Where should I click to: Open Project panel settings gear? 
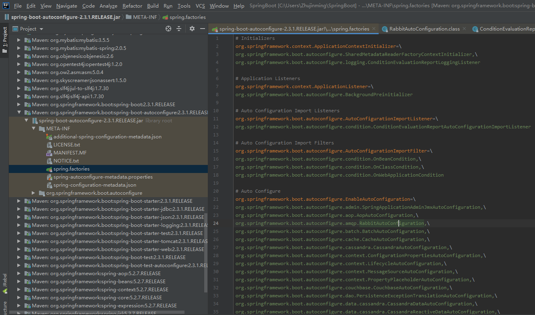(192, 29)
